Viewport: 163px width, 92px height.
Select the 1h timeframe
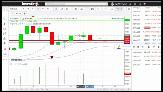[33, 9]
